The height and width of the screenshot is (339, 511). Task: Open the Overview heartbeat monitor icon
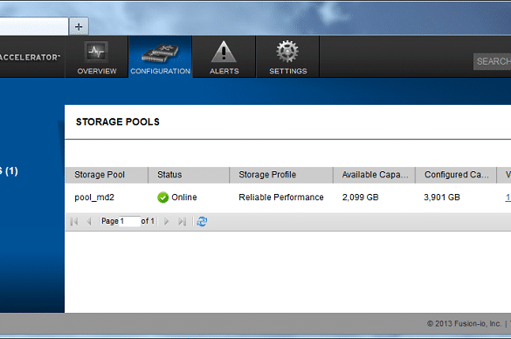coord(96,52)
